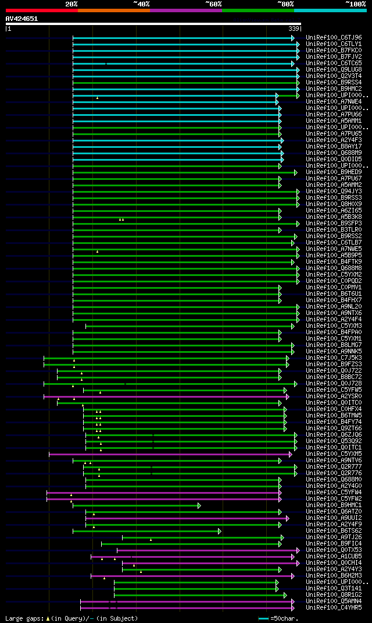Click the query end position 339
The image size is (372, 623).
294,29
